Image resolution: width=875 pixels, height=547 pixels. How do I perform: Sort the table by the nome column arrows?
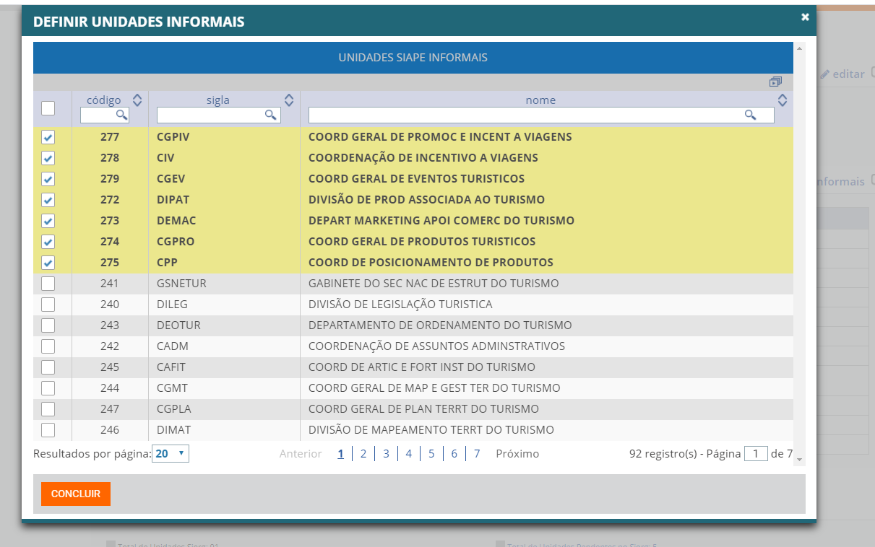(x=783, y=100)
